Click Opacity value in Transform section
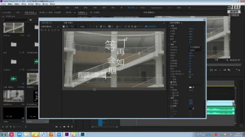The width and height of the screenshot is (245, 137). 191,29
